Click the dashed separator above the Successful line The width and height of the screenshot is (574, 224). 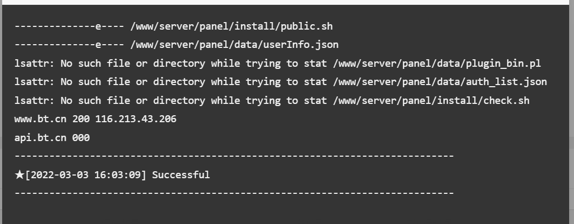234,156
